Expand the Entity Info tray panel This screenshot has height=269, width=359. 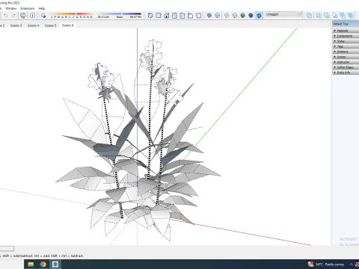point(346,72)
